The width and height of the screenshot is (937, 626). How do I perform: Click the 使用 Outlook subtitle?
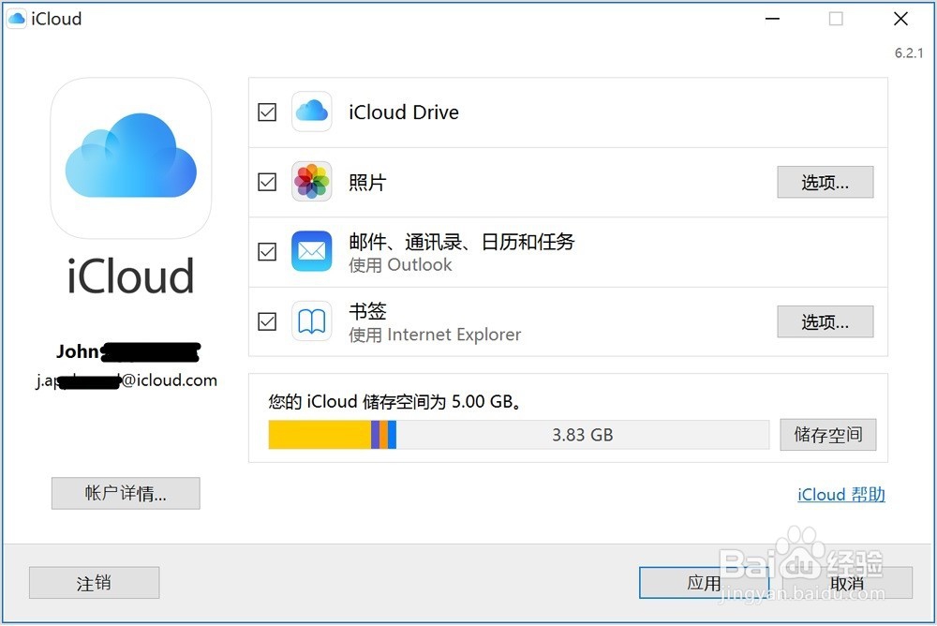[400, 265]
